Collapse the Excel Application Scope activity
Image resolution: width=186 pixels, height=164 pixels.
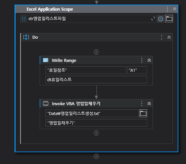coord(175,9)
